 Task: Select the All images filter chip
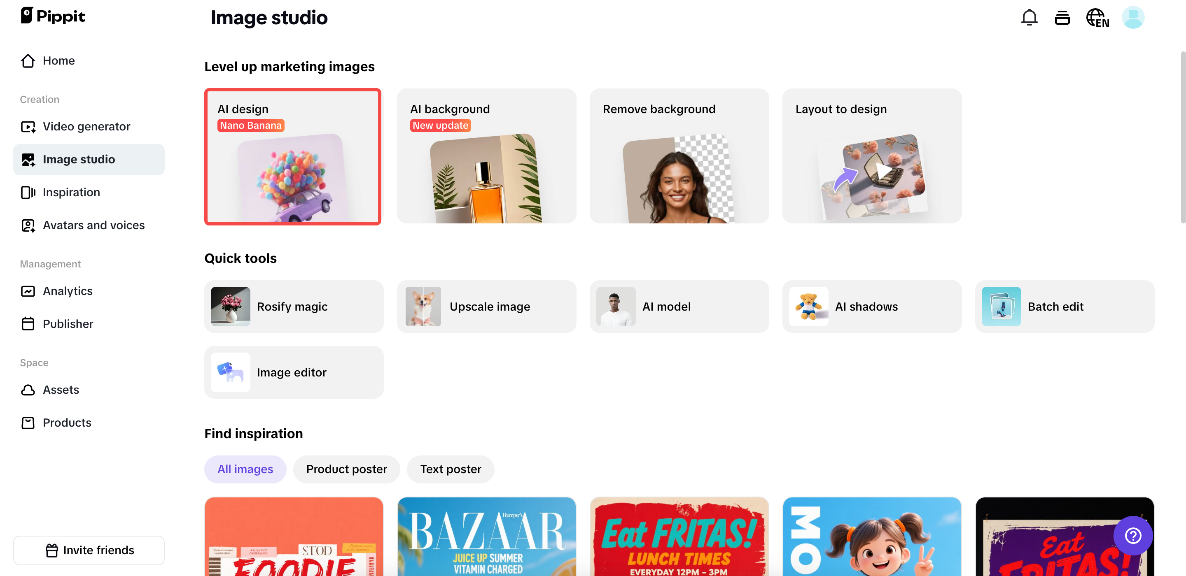click(x=245, y=469)
